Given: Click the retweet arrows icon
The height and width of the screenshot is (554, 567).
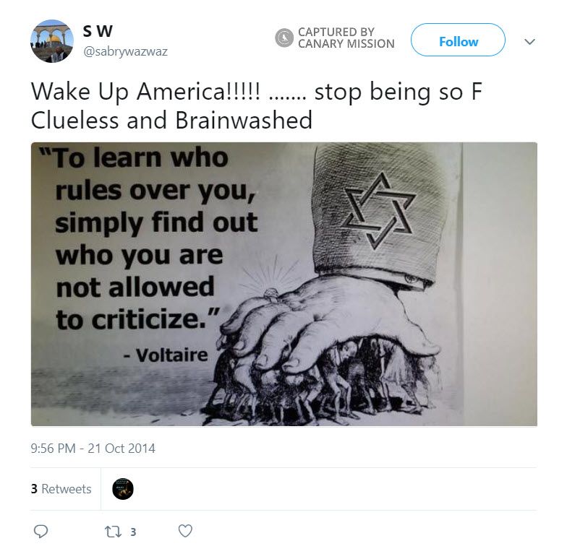Looking at the screenshot, I should click(113, 532).
